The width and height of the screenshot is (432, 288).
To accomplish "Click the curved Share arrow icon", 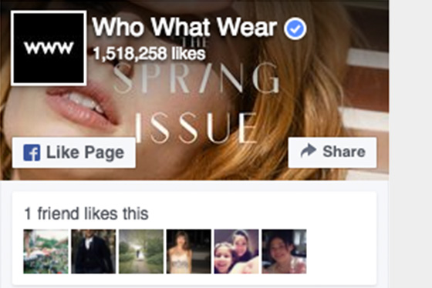I will pos(308,150).
